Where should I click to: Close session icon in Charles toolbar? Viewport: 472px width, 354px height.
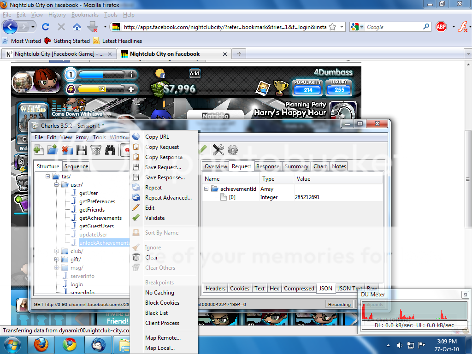click(67, 150)
